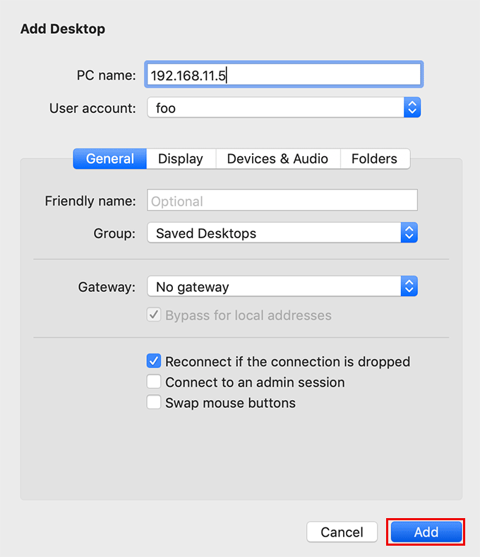Click the foo user account selector

click(275, 108)
